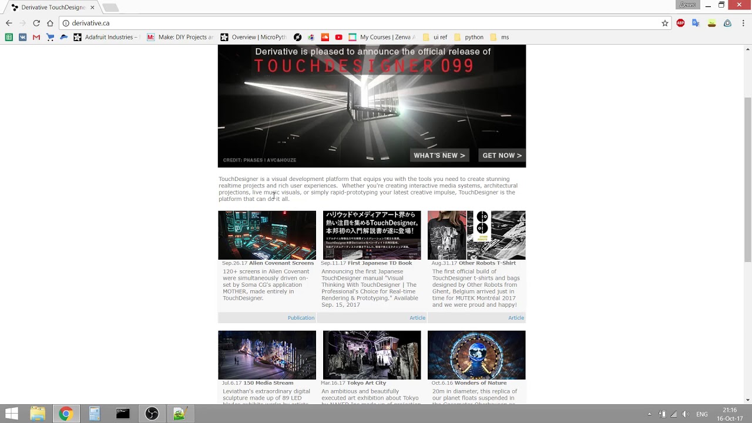The width and height of the screenshot is (752, 423).
Task: Open Calculator from the taskbar
Action: pos(95,414)
